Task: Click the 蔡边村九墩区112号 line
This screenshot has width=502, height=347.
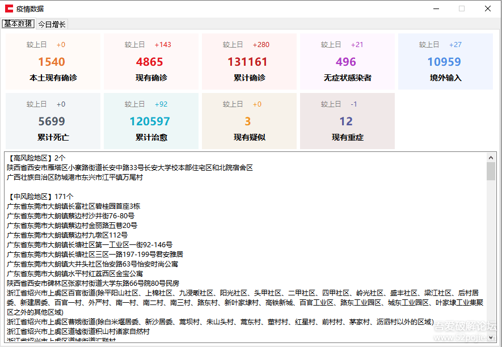Action: point(68,235)
